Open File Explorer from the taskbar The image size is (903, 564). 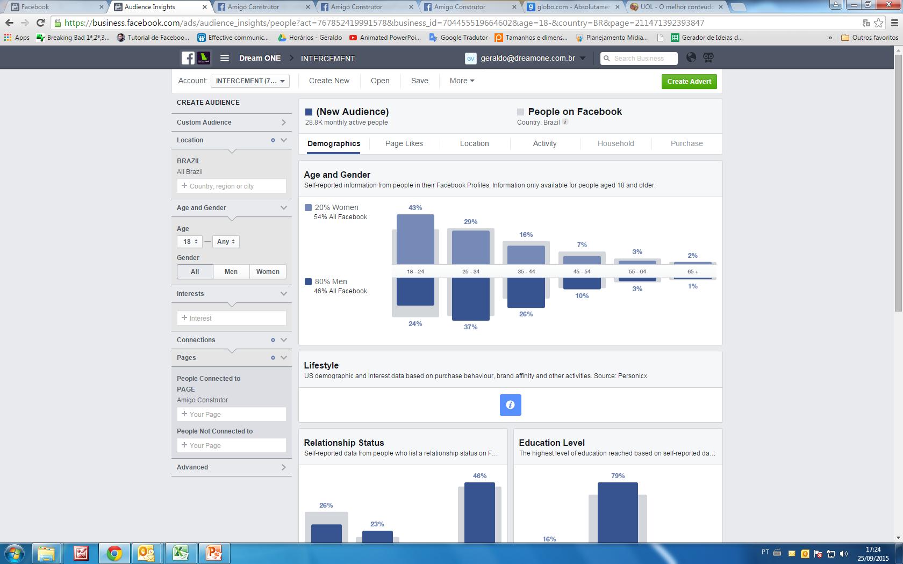click(x=47, y=553)
